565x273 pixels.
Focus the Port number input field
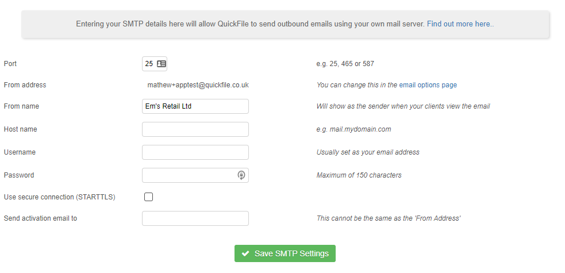click(149, 64)
